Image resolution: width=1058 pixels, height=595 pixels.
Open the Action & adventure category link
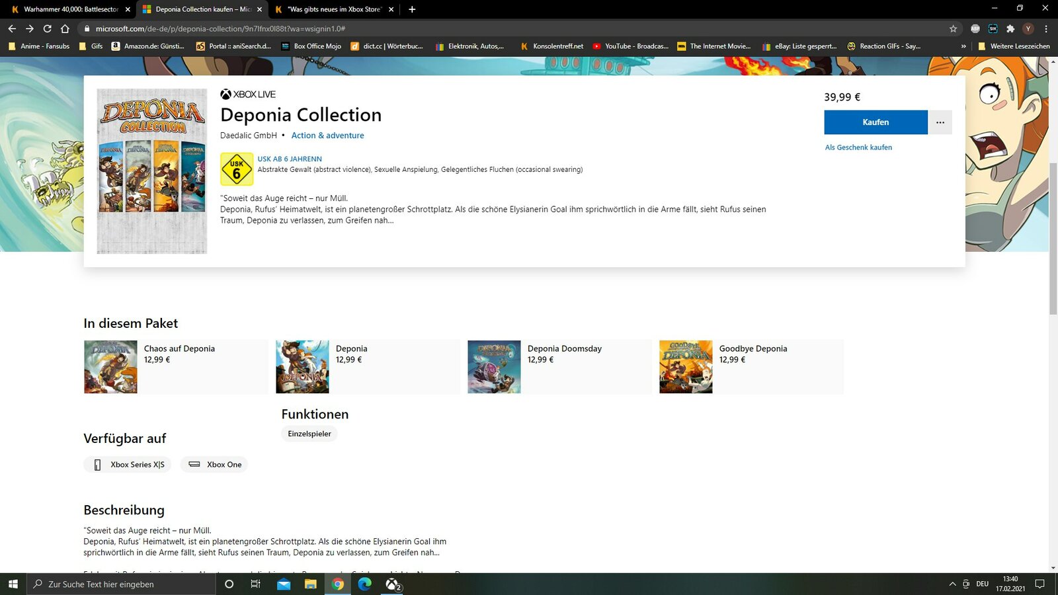coord(327,136)
